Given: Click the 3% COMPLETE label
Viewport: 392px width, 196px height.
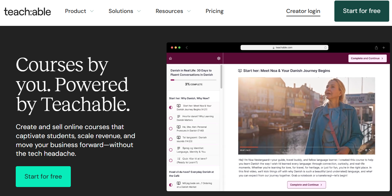Looking at the screenshot, I should pos(194,84).
